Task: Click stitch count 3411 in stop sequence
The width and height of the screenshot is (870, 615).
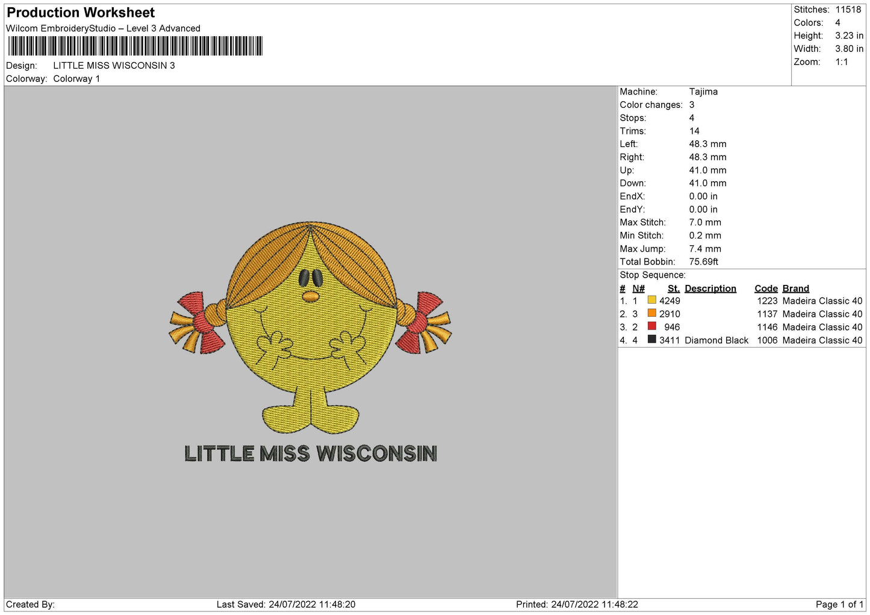Action: tap(670, 340)
